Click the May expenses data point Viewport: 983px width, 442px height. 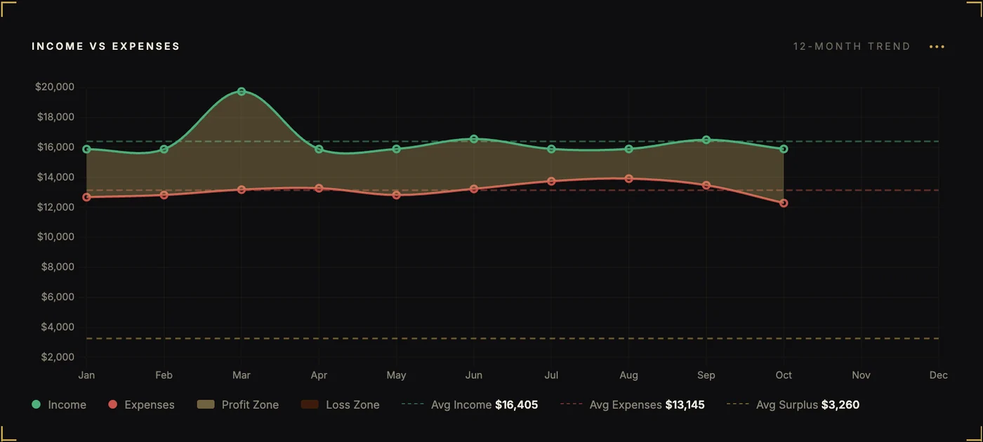396,195
